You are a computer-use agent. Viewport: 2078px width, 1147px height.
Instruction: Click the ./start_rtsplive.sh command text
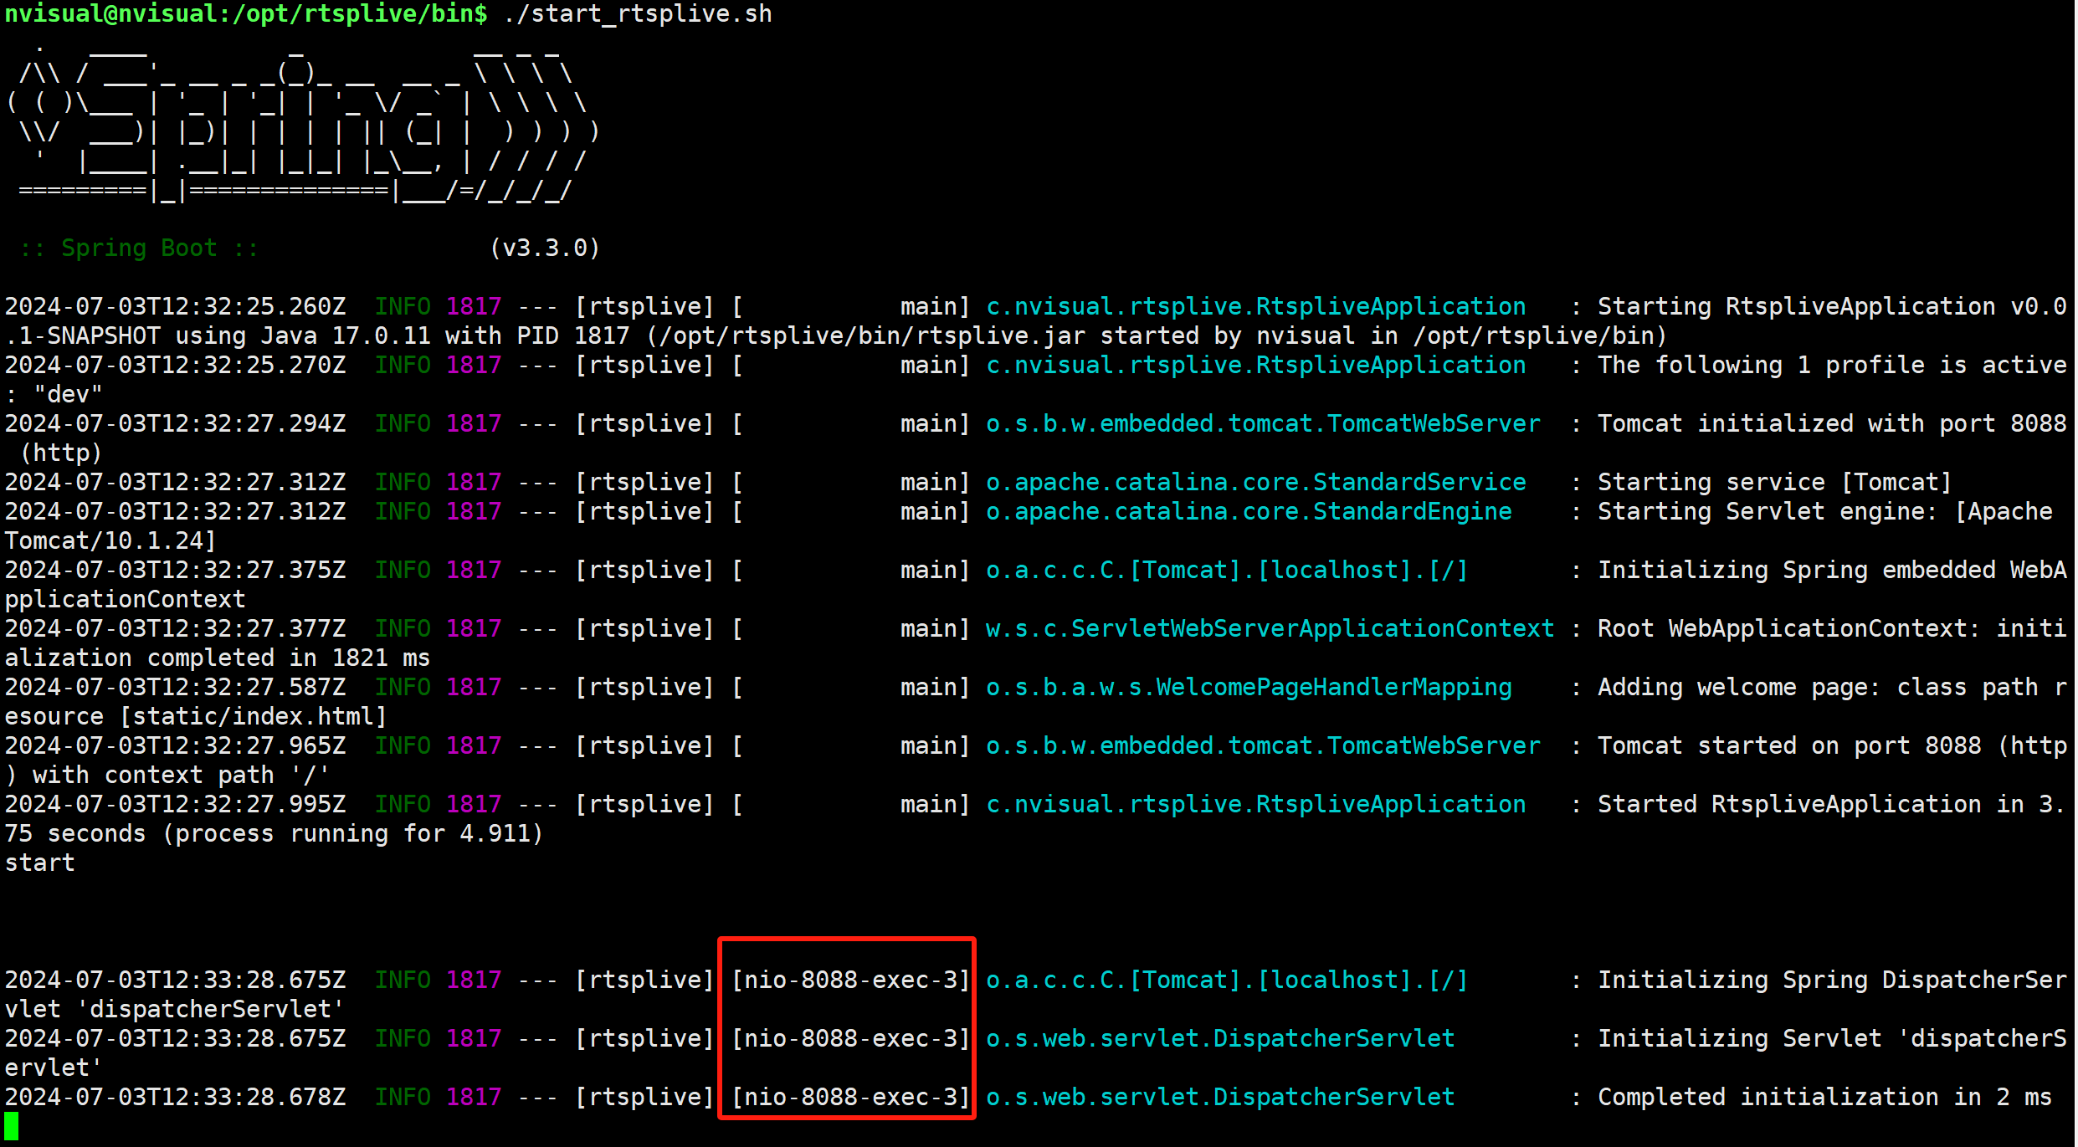[x=638, y=14]
